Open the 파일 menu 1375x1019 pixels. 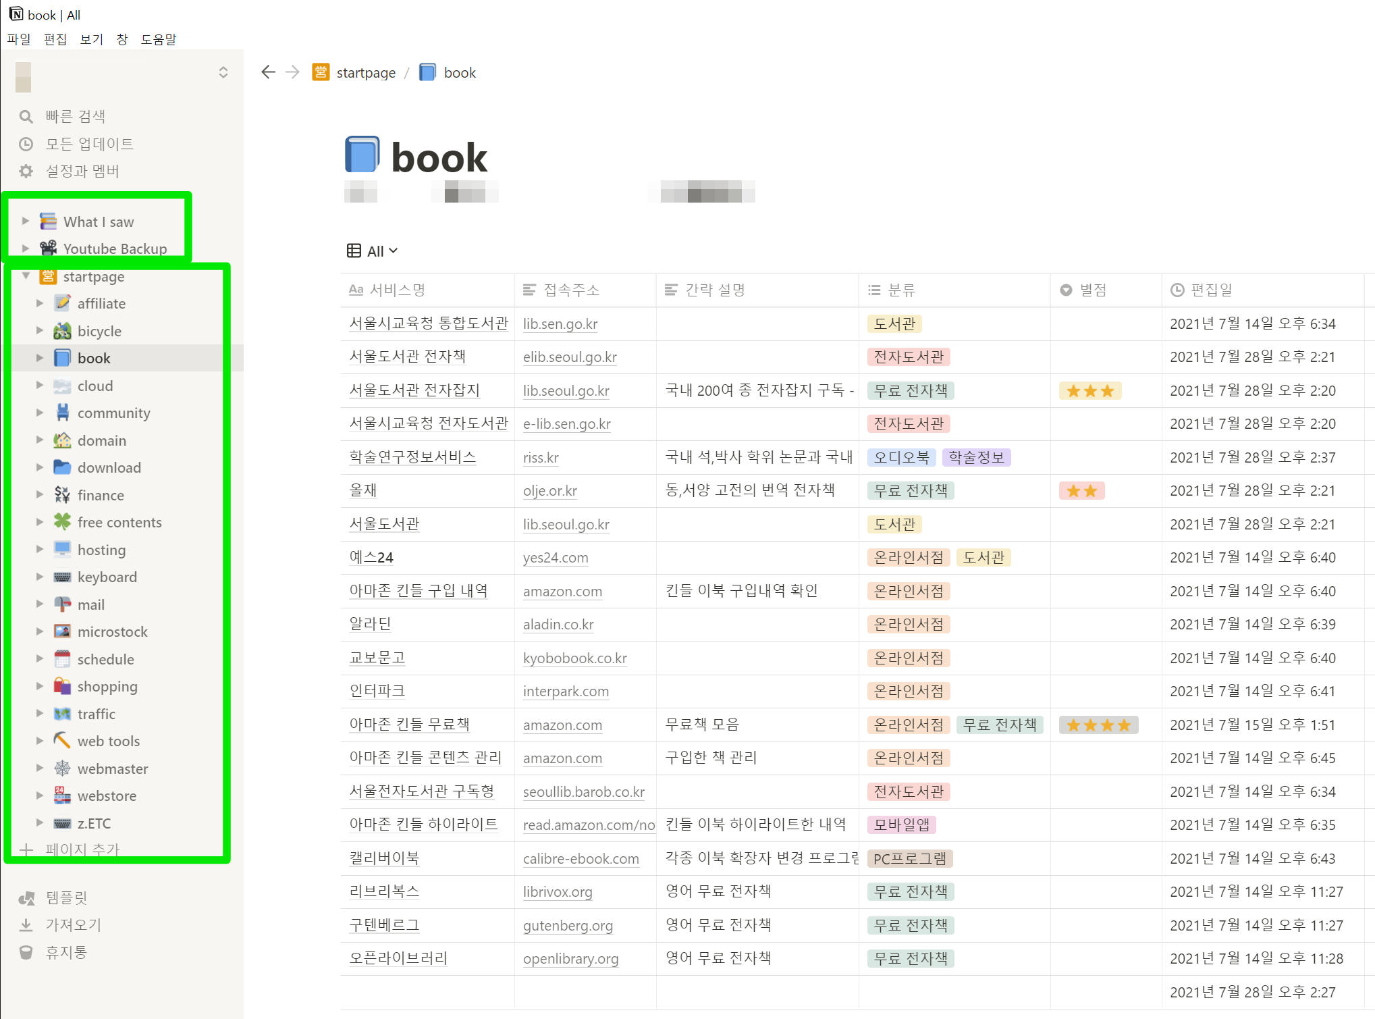19,39
